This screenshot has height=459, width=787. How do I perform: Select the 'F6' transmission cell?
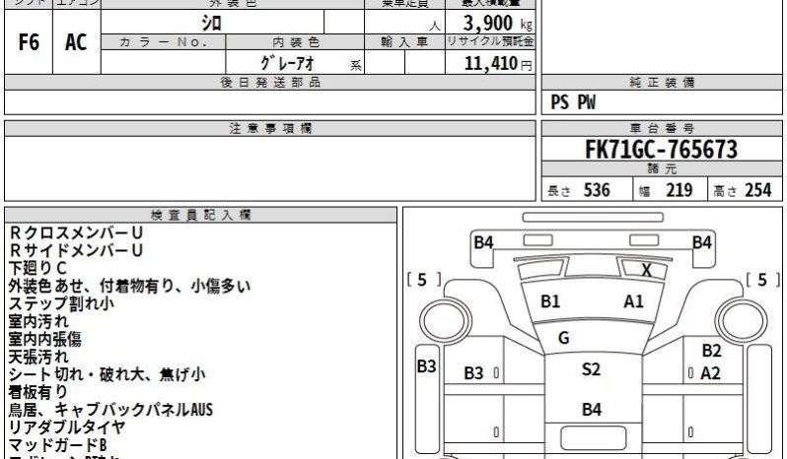pyautogui.click(x=29, y=42)
